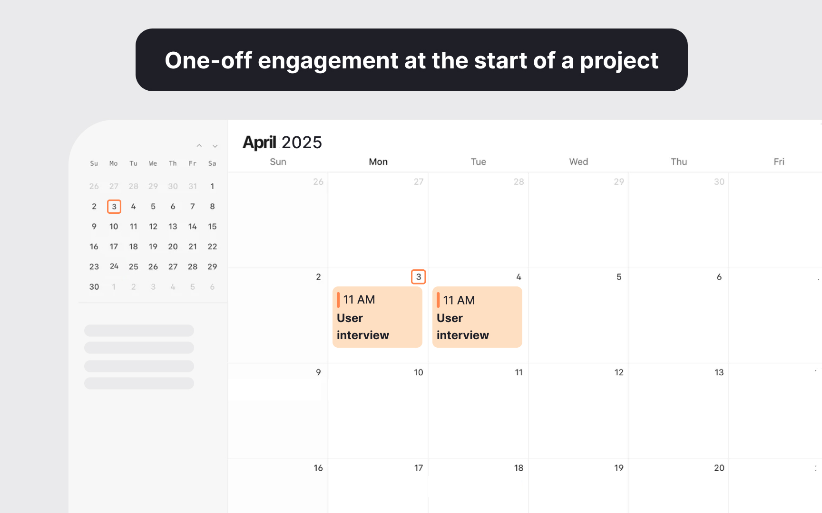The height and width of the screenshot is (513, 822).
Task: Select April 15 in the mini calendar
Action: click(212, 227)
